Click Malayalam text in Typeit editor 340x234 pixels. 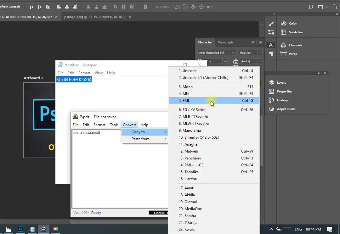pyautogui.click(x=86, y=133)
